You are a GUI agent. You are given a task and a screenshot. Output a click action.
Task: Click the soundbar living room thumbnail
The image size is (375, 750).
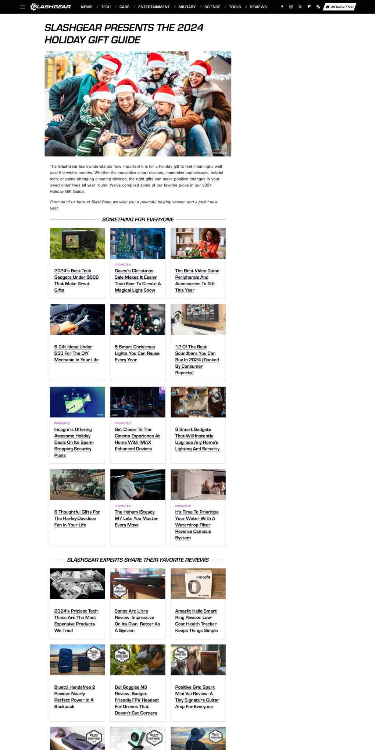click(x=198, y=319)
